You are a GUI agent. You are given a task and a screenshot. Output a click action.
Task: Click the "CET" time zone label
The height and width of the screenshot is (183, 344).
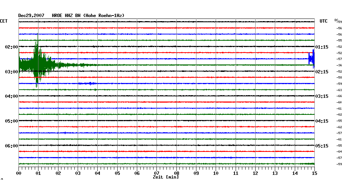coord(4,21)
